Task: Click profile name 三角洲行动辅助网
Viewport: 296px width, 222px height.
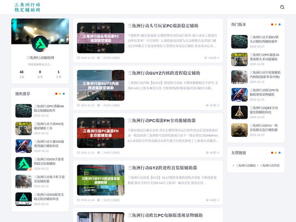Action: coord(40,58)
